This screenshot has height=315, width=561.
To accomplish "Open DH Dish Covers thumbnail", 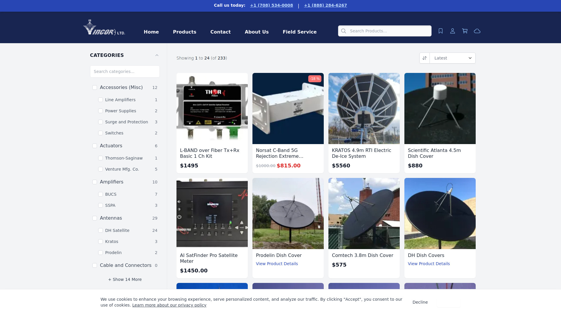I will [x=440, y=213].
